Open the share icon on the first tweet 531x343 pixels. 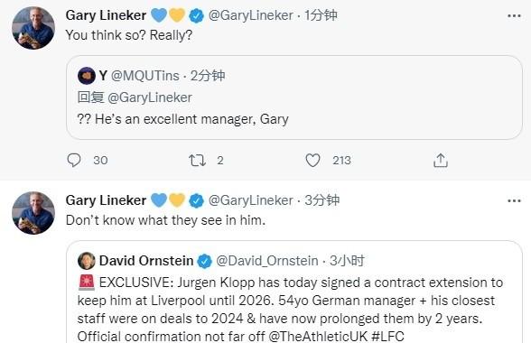441,160
